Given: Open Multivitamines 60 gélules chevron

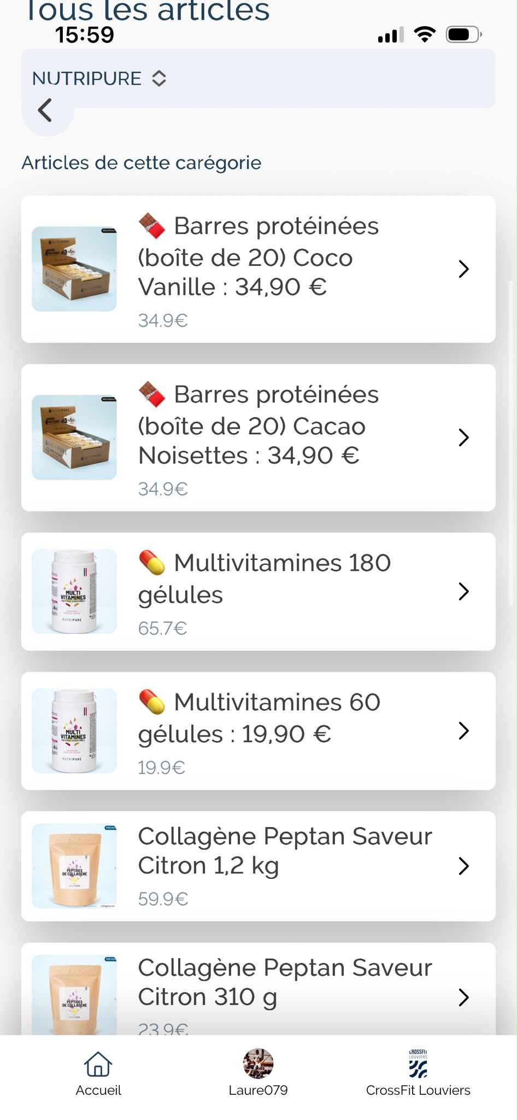Looking at the screenshot, I should (x=464, y=731).
